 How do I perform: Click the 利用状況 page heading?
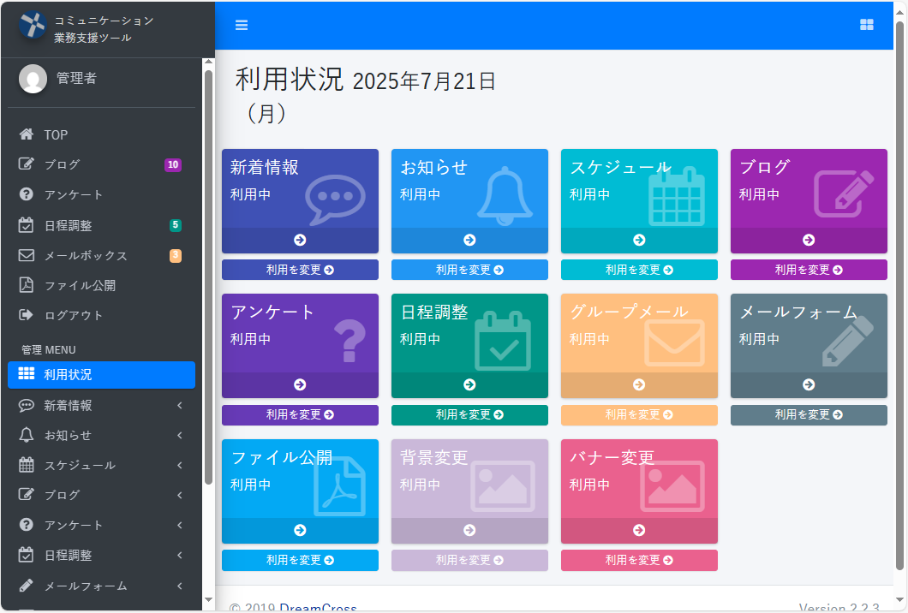[289, 80]
